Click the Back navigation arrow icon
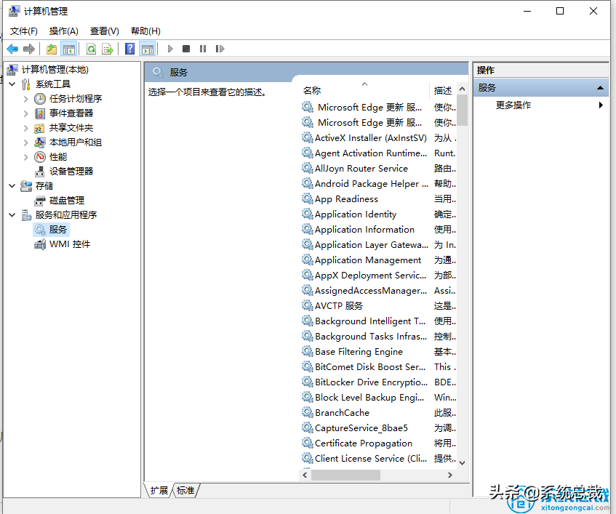This screenshot has height=514, width=616. click(12, 48)
